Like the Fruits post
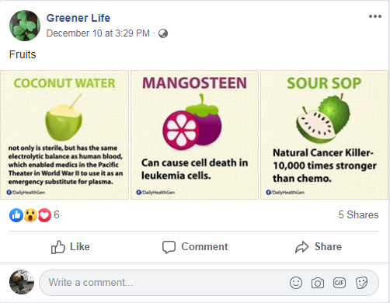The image size is (390, 303). point(71,247)
